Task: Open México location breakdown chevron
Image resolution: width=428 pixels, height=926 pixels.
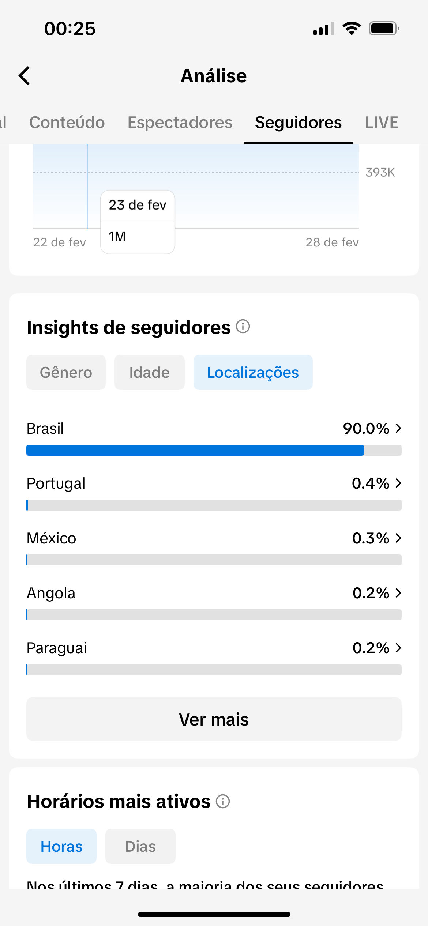Action: pyautogui.click(x=398, y=538)
